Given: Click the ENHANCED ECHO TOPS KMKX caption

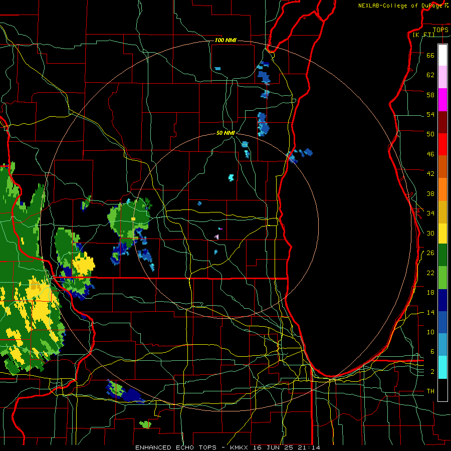Looking at the screenshot, I should click(x=228, y=447).
